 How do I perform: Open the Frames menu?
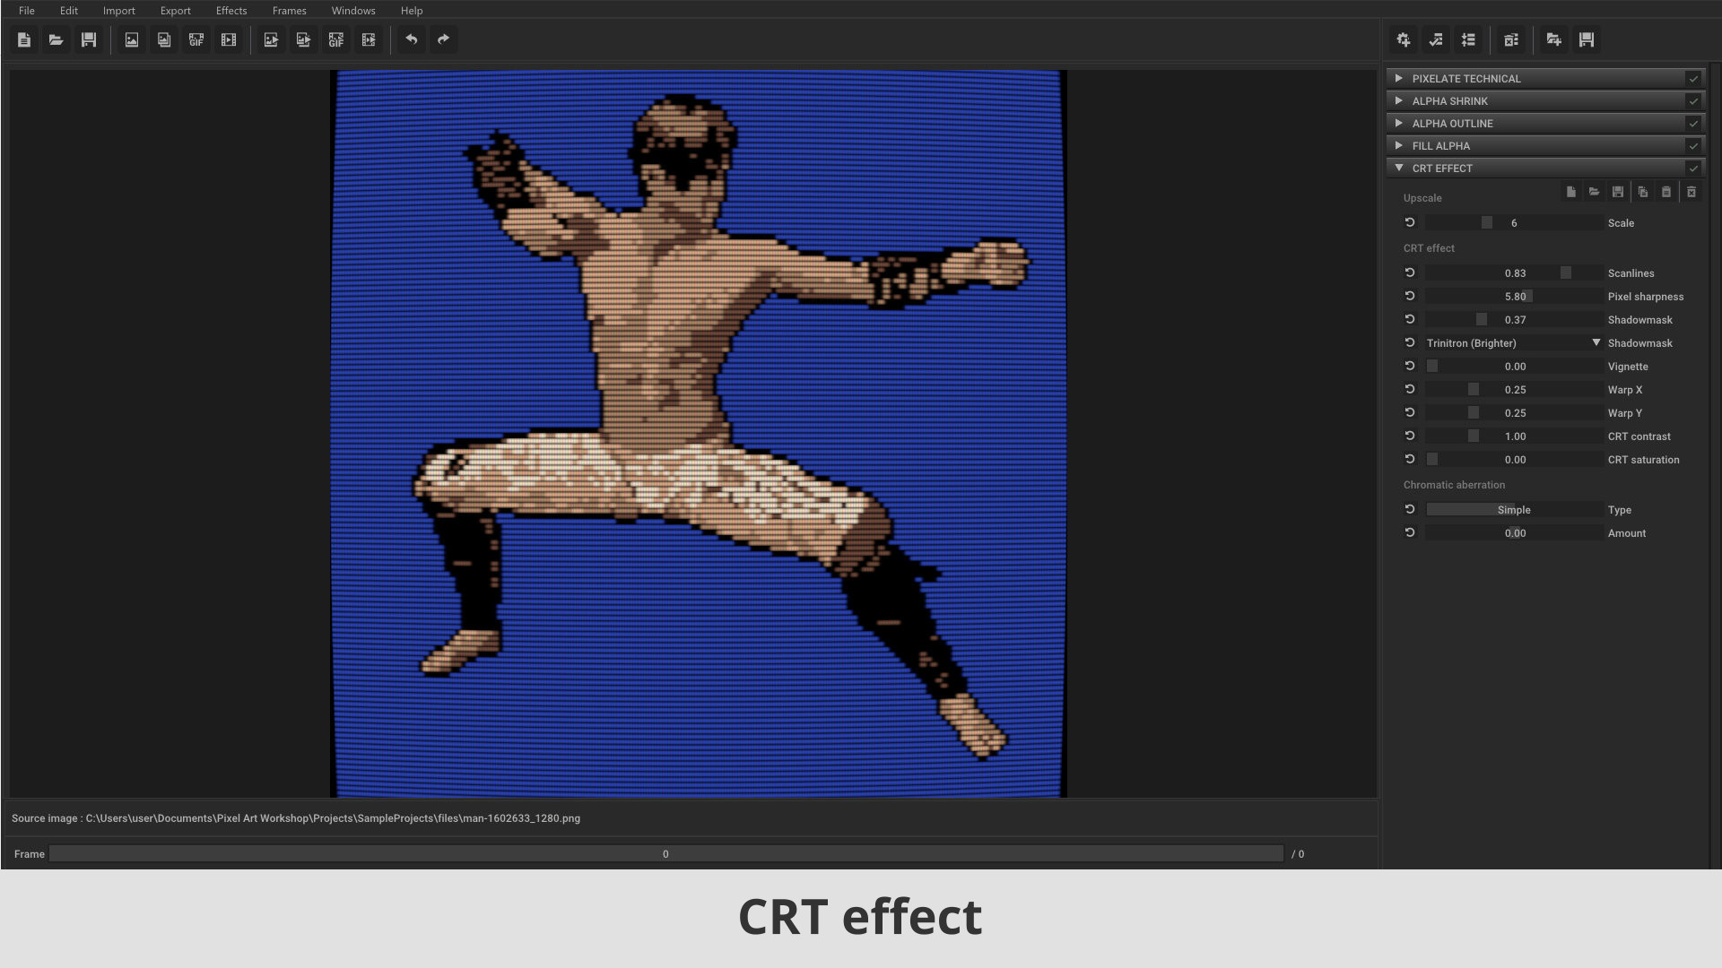pos(288,10)
